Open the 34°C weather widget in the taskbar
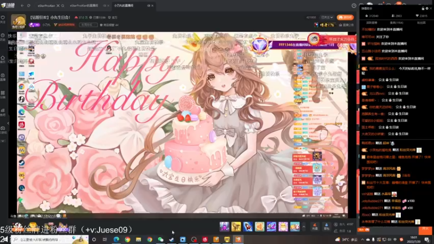434x244 pixels. click(346, 240)
